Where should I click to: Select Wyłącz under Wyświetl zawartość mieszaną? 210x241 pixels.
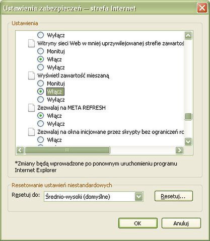pyautogui.click(x=40, y=100)
